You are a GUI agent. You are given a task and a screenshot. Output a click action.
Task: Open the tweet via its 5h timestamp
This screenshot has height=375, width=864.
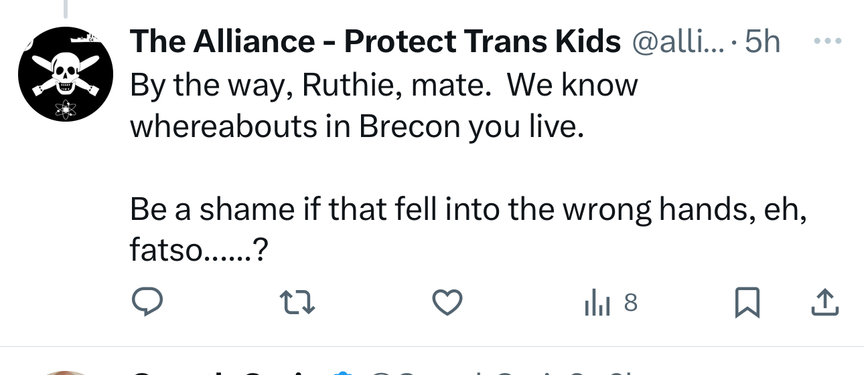coord(762,43)
